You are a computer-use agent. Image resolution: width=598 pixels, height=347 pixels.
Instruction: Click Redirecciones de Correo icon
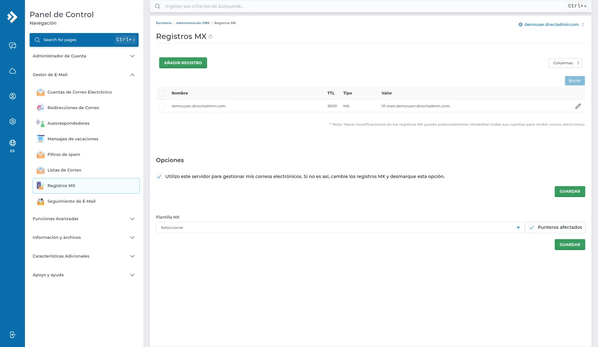(x=40, y=108)
